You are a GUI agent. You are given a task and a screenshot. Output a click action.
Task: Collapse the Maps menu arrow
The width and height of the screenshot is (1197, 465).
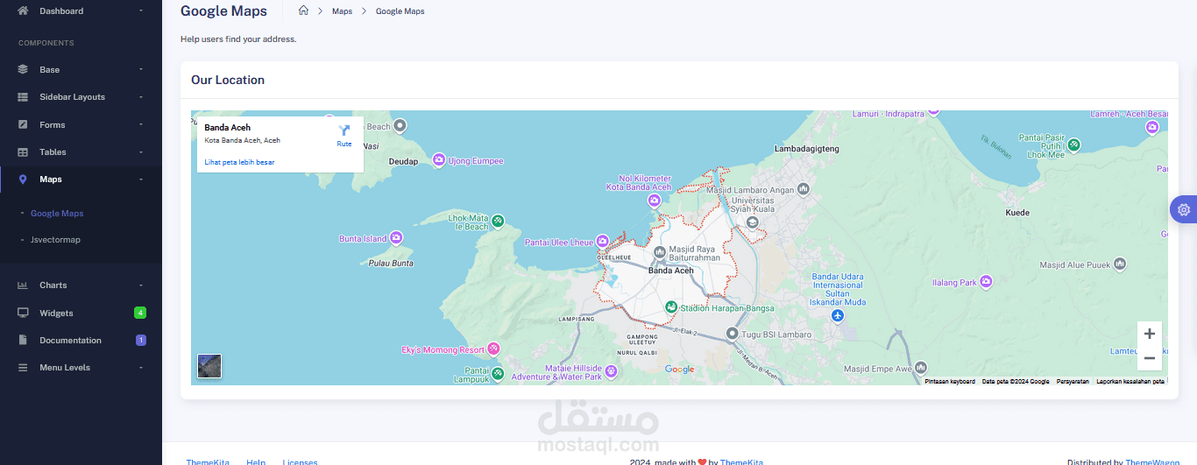click(x=141, y=180)
